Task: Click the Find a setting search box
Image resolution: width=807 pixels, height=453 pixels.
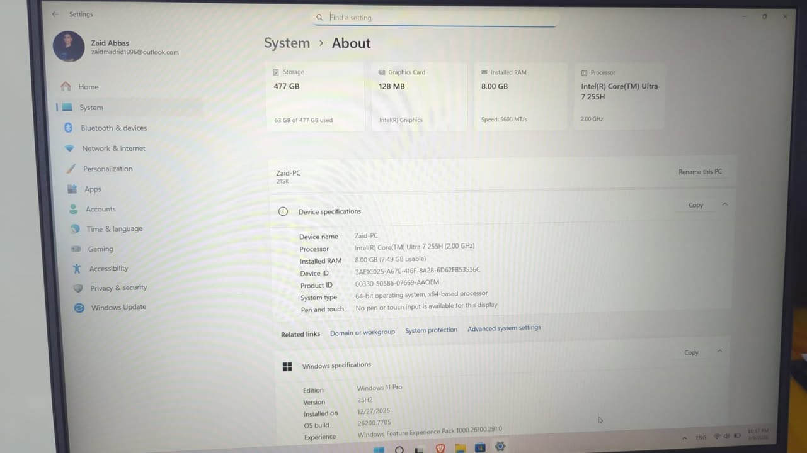Action: pyautogui.click(x=436, y=18)
